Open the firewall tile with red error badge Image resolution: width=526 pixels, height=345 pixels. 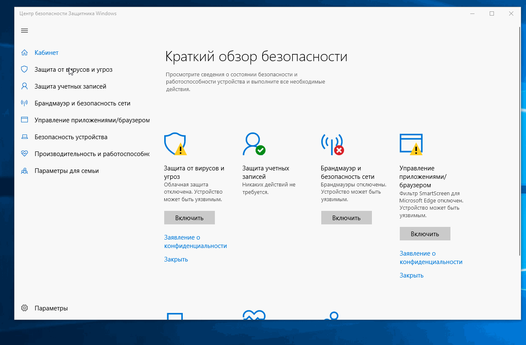coord(332,144)
